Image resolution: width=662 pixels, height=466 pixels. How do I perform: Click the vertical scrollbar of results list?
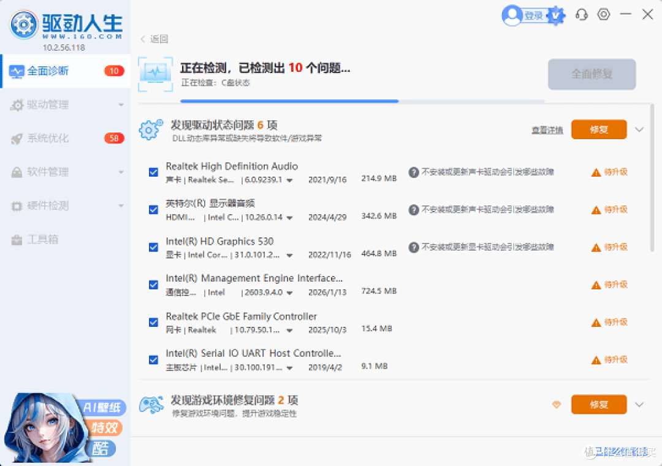(652, 177)
